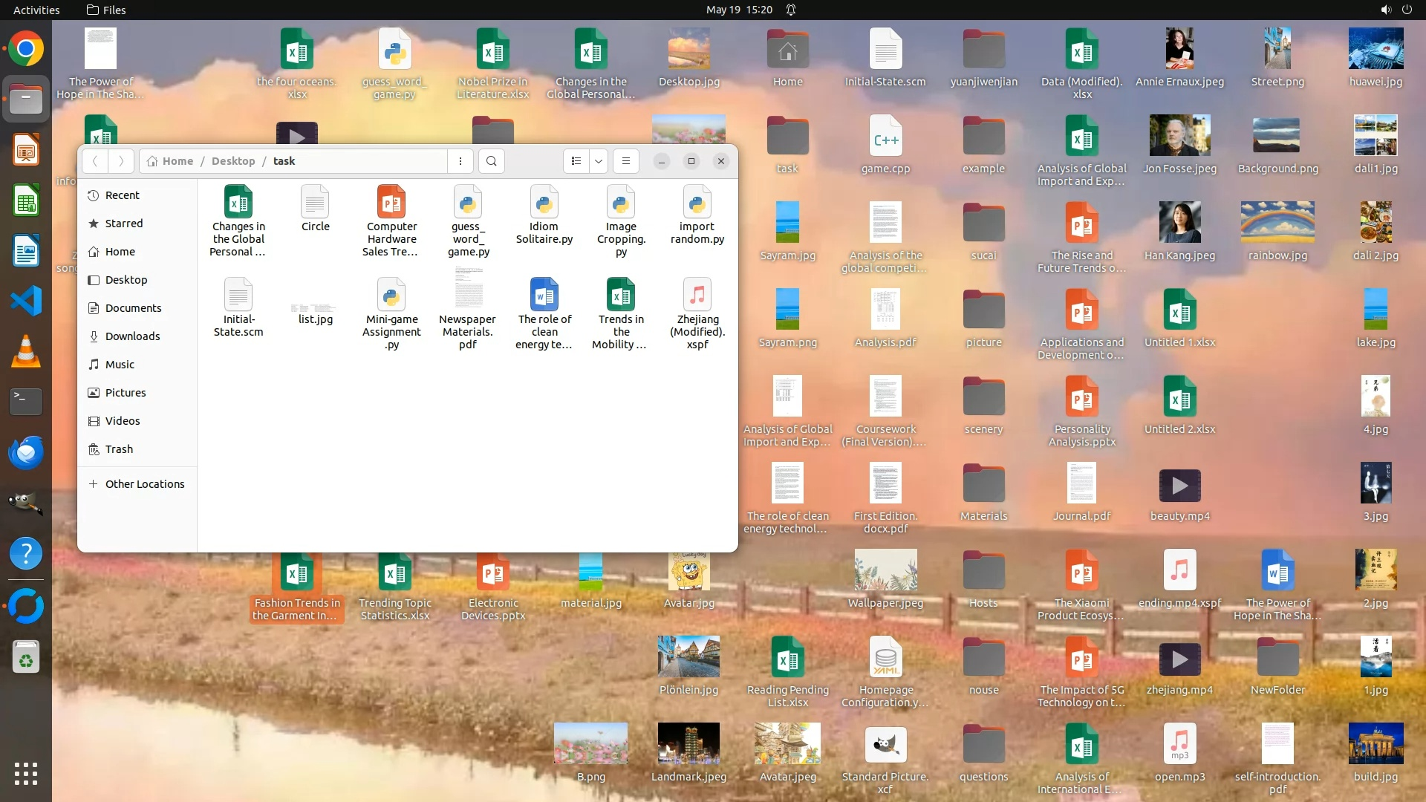Click the search icon in Files toolbar
Image resolution: width=1426 pixels, height=802 pixels.
[491, 161]
